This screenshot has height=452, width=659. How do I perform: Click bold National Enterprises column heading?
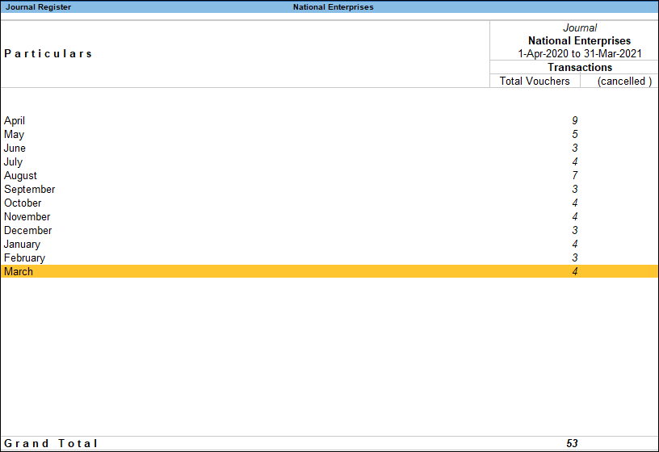[x=580, y=40]
